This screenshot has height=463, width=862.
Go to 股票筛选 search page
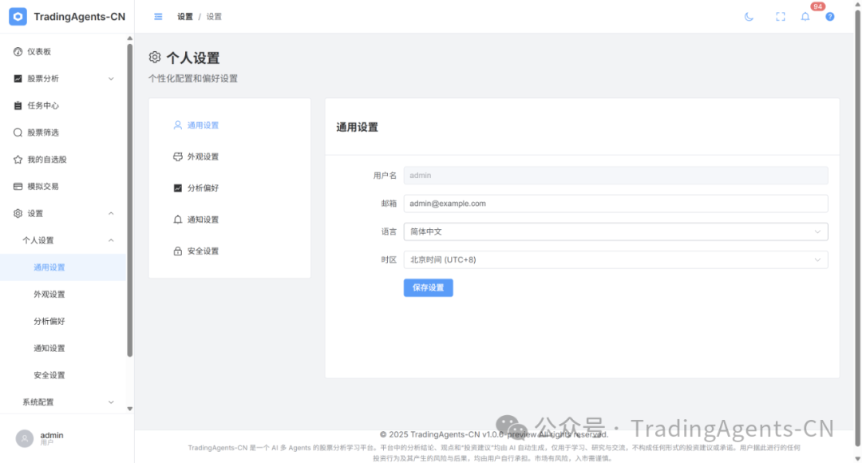point(42,133)
